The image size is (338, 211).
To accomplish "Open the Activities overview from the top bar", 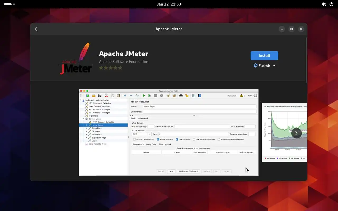I will point(9,4).
